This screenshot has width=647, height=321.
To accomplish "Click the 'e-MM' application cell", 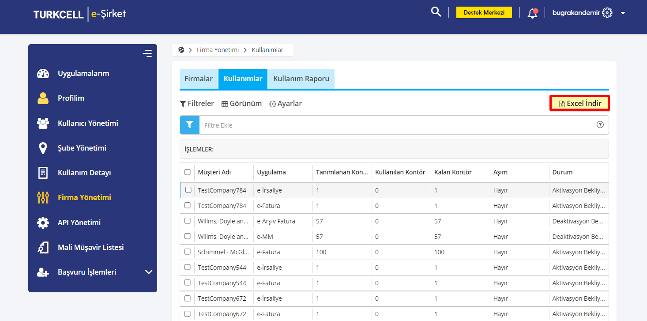I will 265,237.
